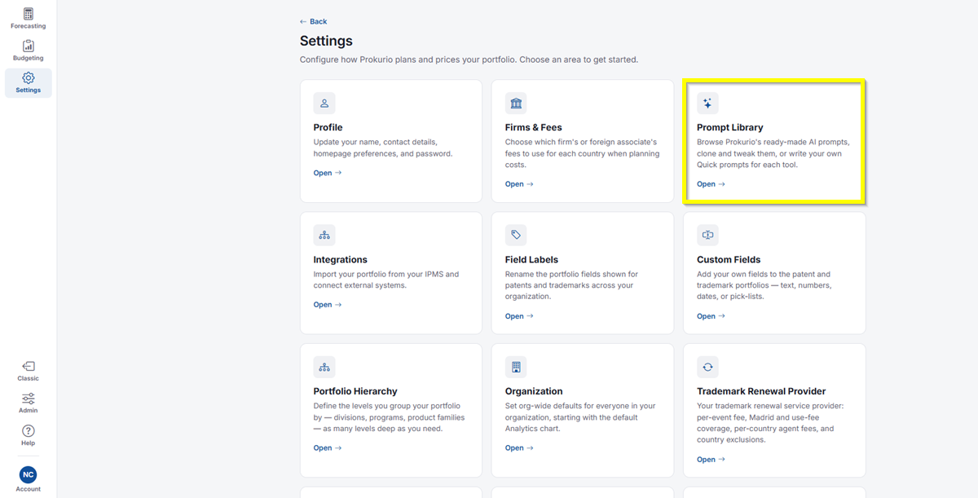
Task: Click the Field Labels title
Action: 531,259
